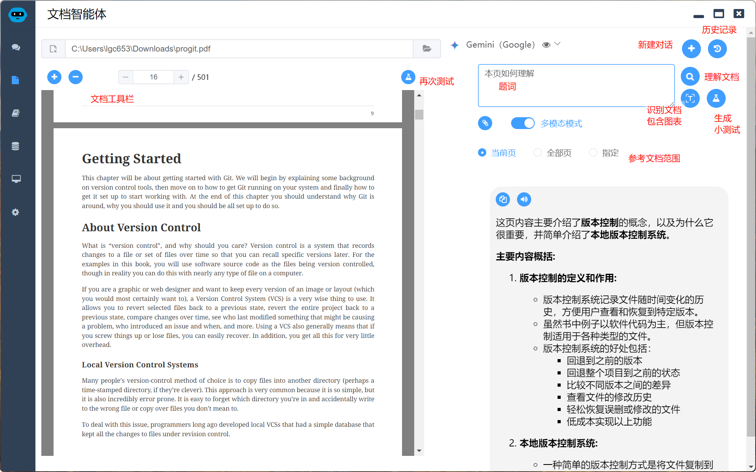
Task: Click the eye icon next to Gemini model
Action: [546, 45]
